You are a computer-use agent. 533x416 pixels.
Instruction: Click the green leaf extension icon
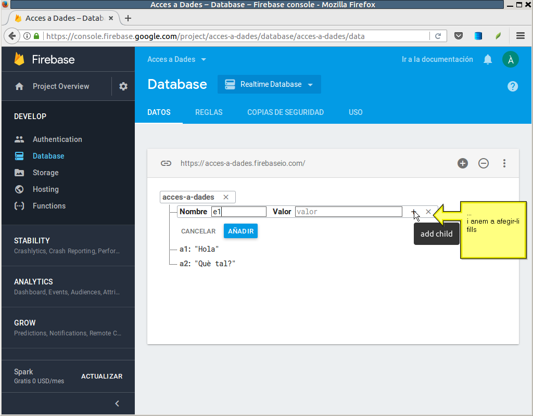coord(498,36)
